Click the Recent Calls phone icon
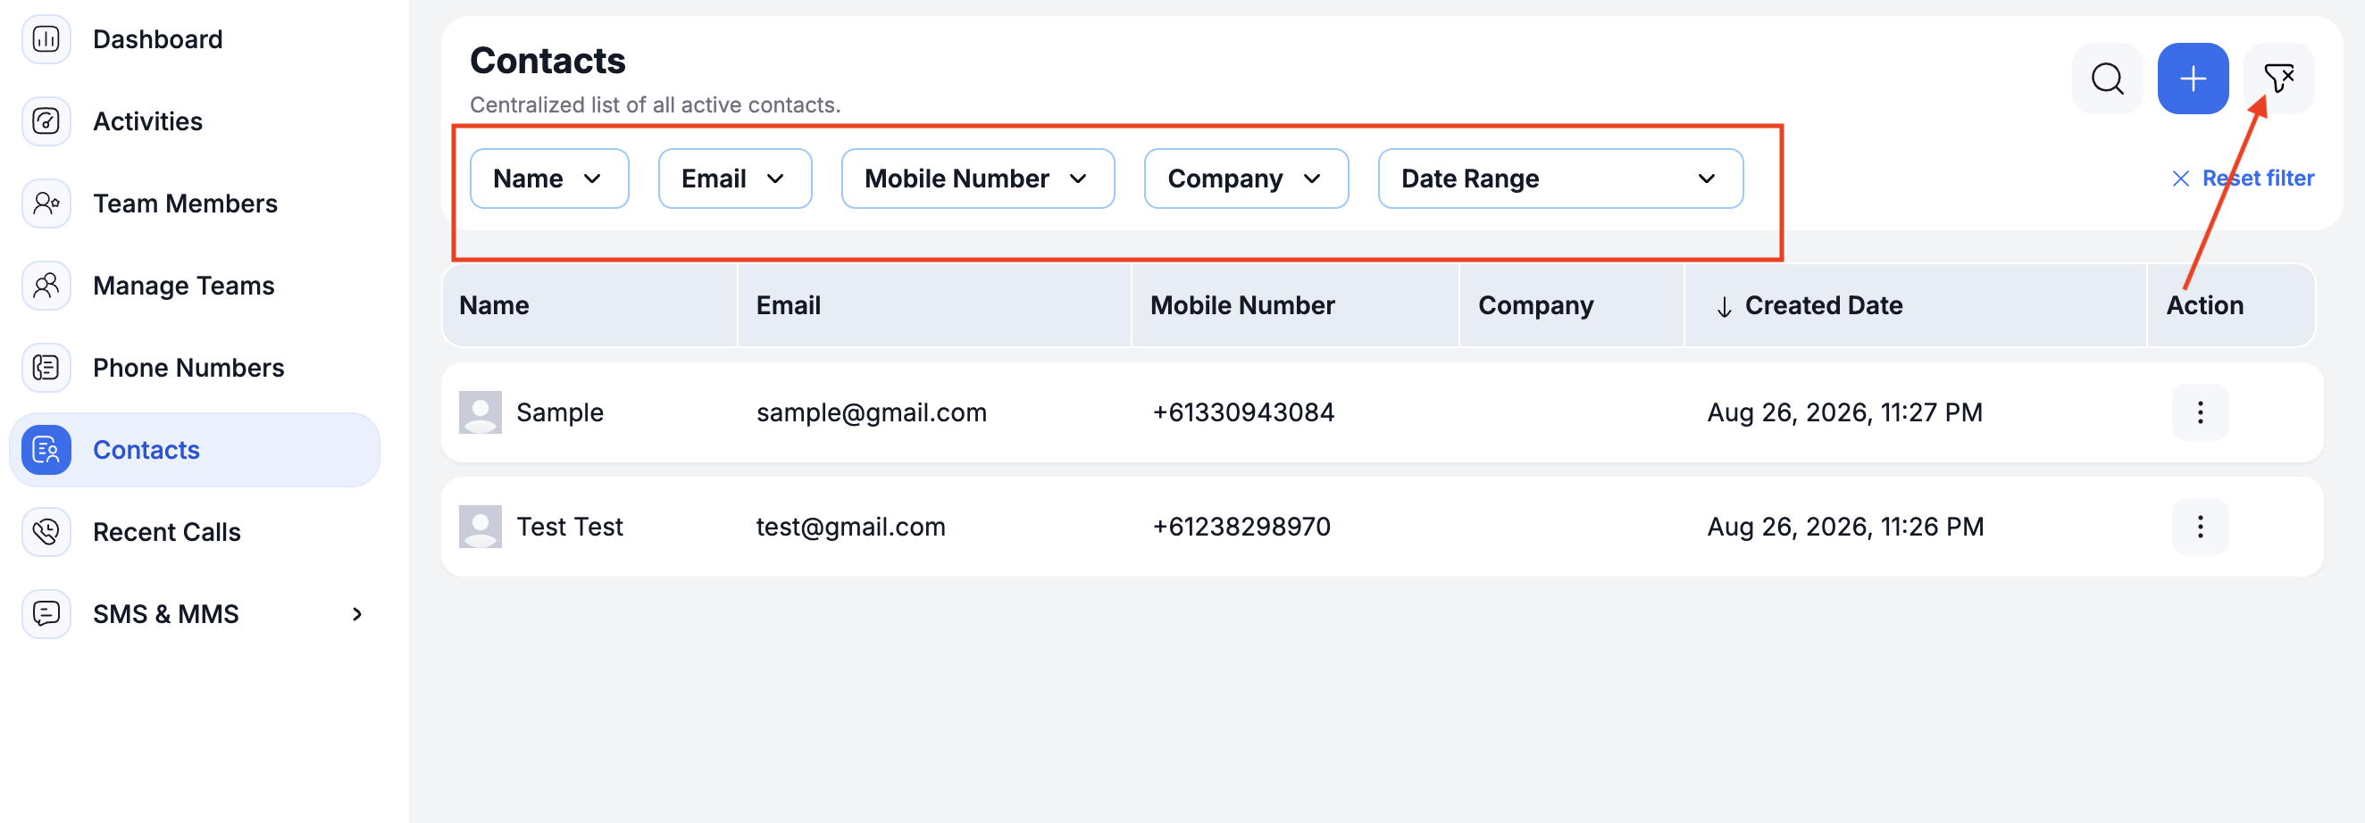Screen dimensions: 2365x823 (46, 531)
